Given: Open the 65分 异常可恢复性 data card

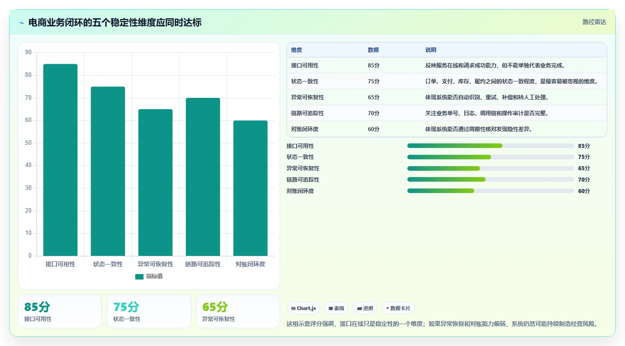Looking at the screenshot, I should click(238, 311).
